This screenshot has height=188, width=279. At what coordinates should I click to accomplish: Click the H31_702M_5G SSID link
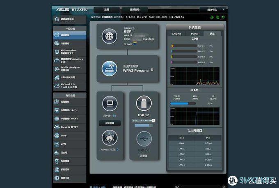tap(176, 17)
